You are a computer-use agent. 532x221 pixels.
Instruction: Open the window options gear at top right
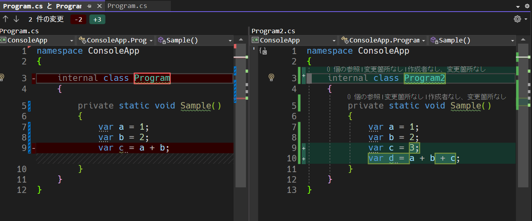tap(527, 6)
